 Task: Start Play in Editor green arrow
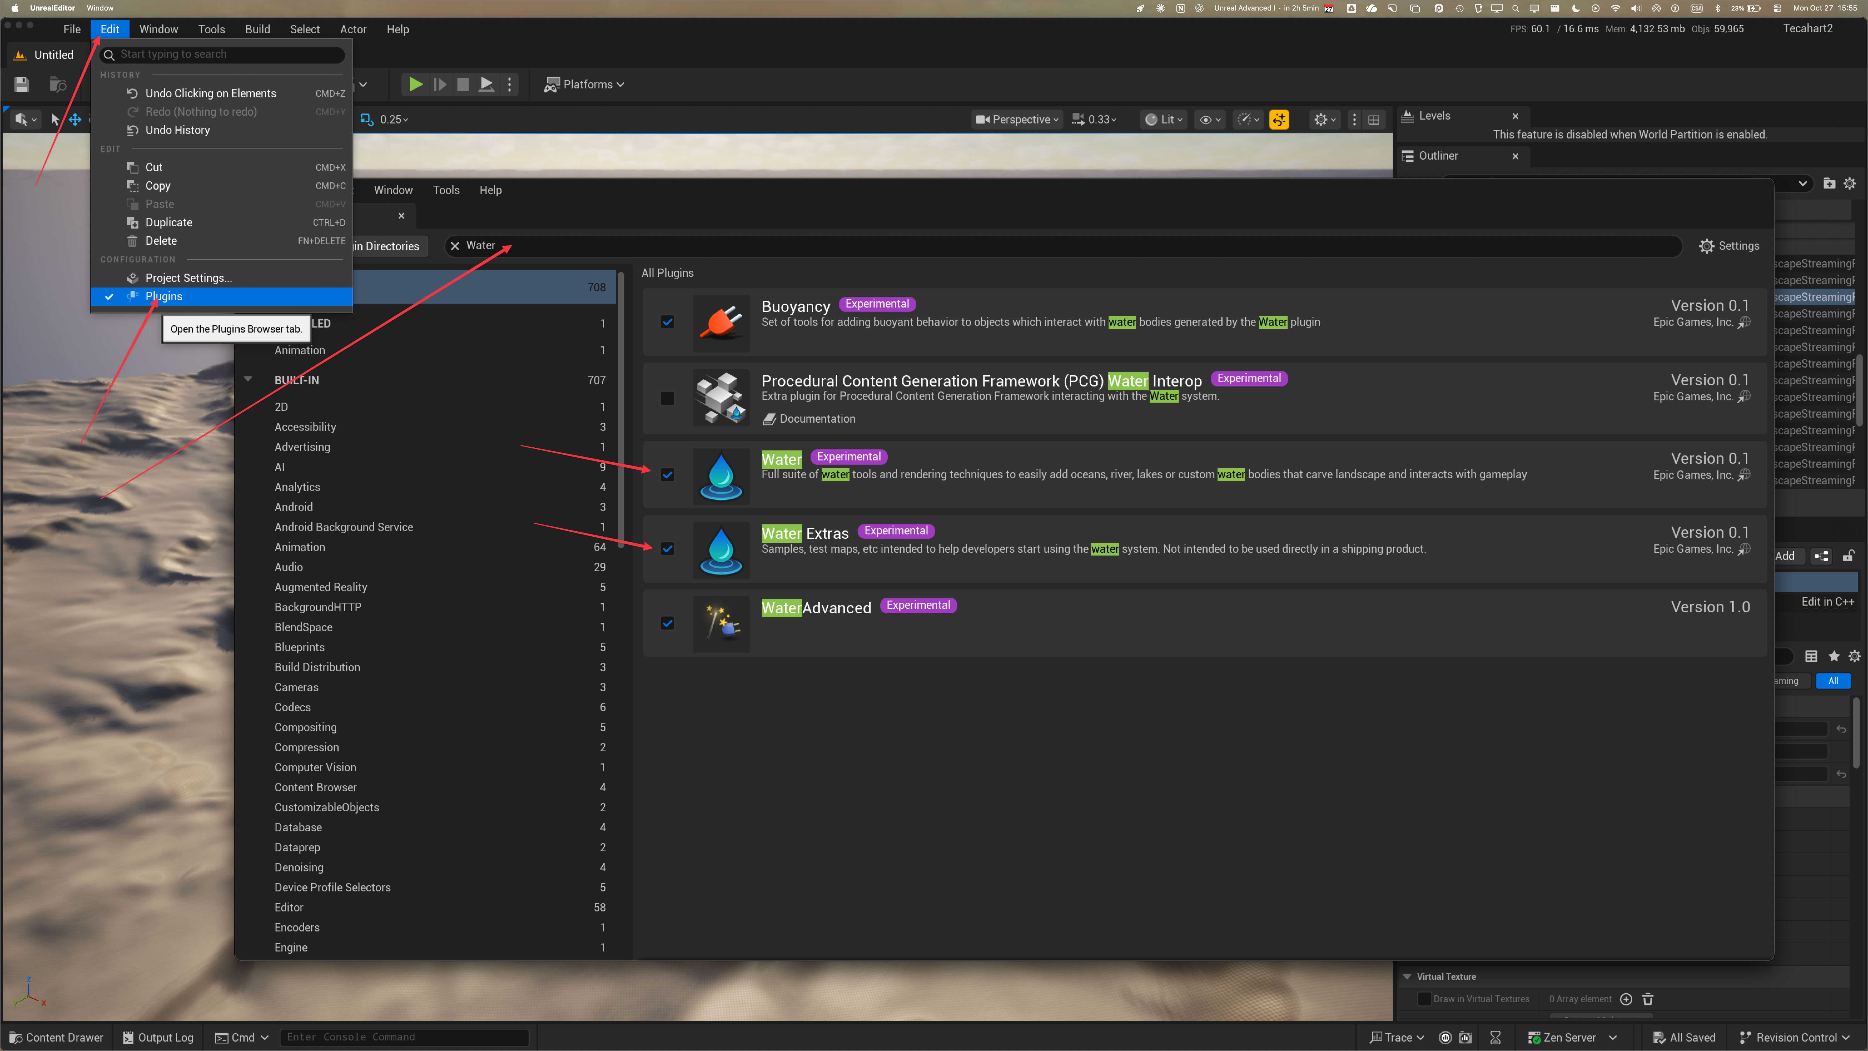pyautogui.click(x=416, y=84)
